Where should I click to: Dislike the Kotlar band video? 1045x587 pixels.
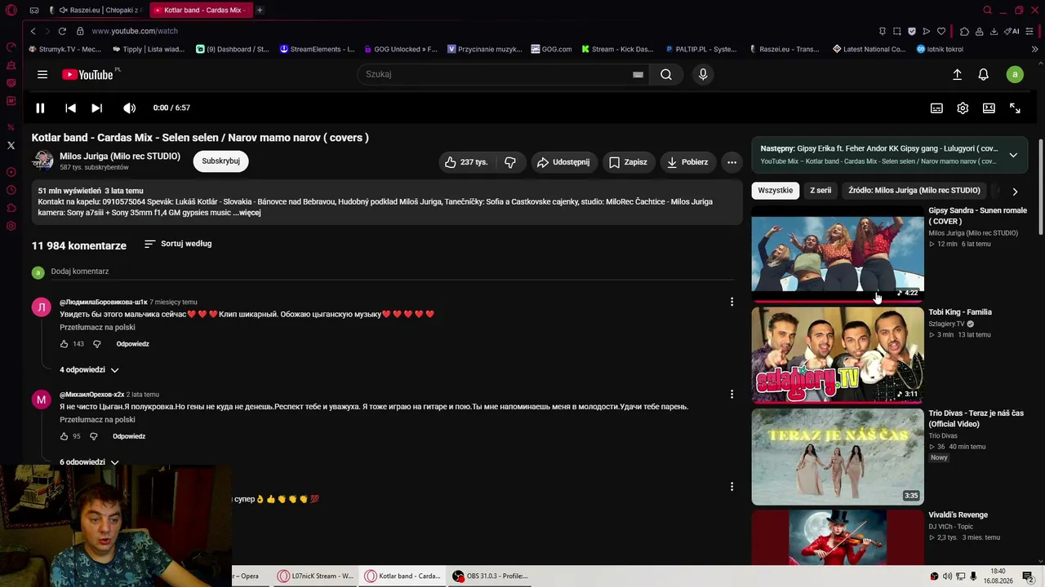pos(510,162)
